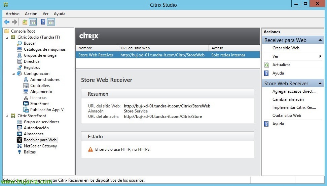327x186 pixels.
Task: Click the Receiver para Web icon
Action: [x=20, y=140]
